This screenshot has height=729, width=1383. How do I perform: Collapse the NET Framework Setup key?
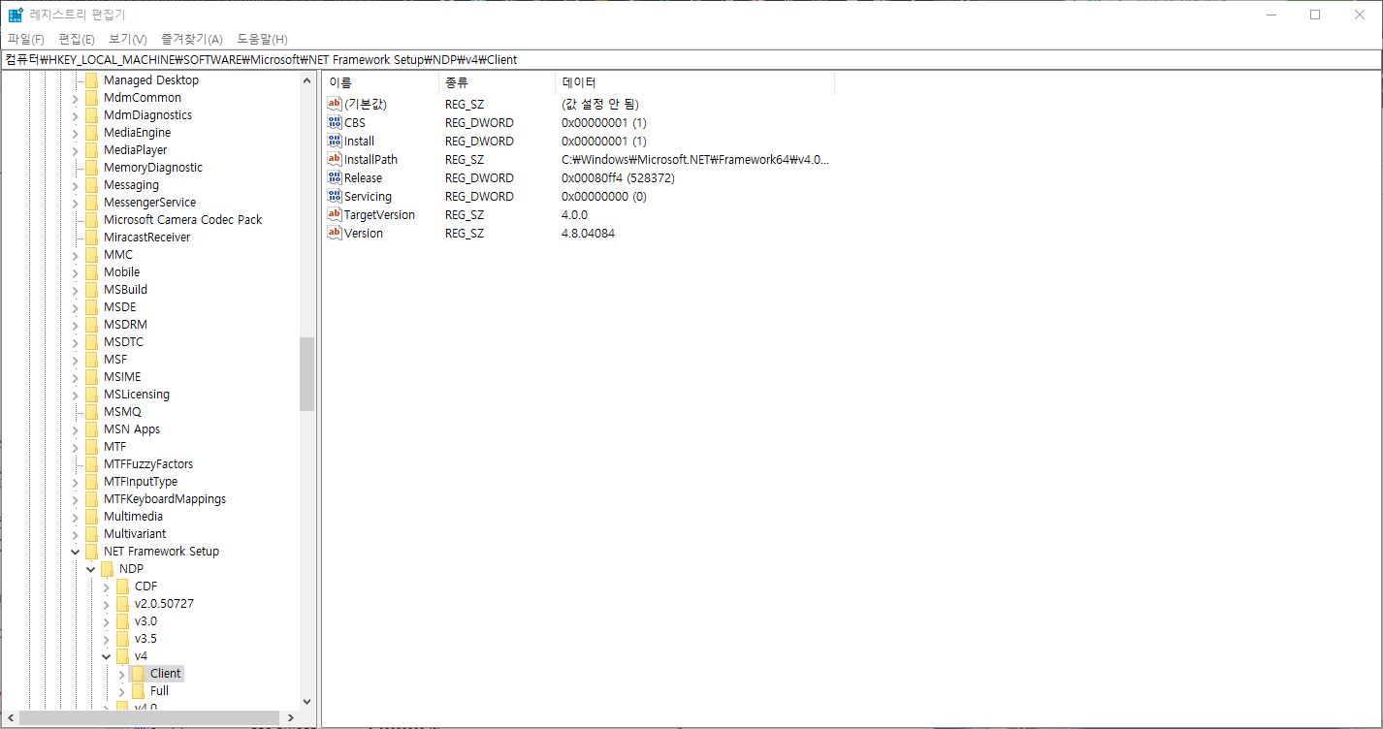point(76,552)
